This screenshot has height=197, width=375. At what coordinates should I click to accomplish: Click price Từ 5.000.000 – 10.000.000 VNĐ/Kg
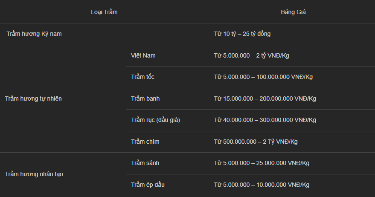point(262,185)
